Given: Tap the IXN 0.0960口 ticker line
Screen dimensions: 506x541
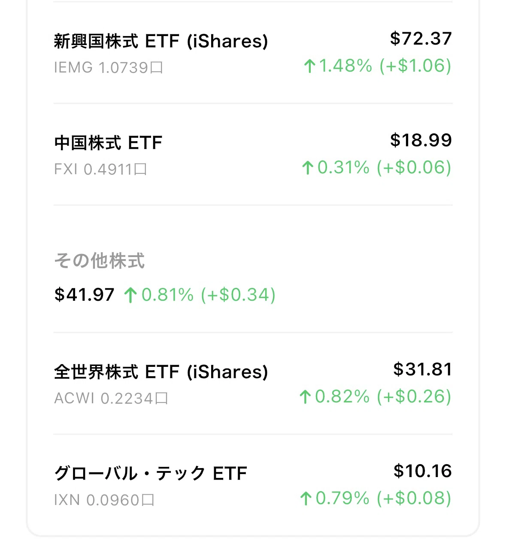Looking at the screenshot, I should tap(104, 500).
